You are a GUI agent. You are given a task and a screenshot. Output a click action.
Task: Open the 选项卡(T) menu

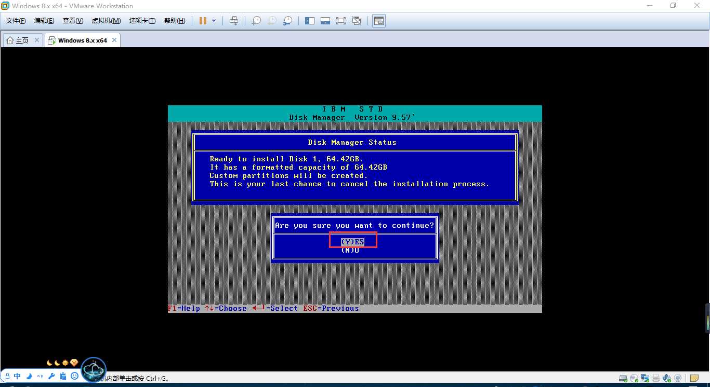pyautogui.click(x=142, y=21)
